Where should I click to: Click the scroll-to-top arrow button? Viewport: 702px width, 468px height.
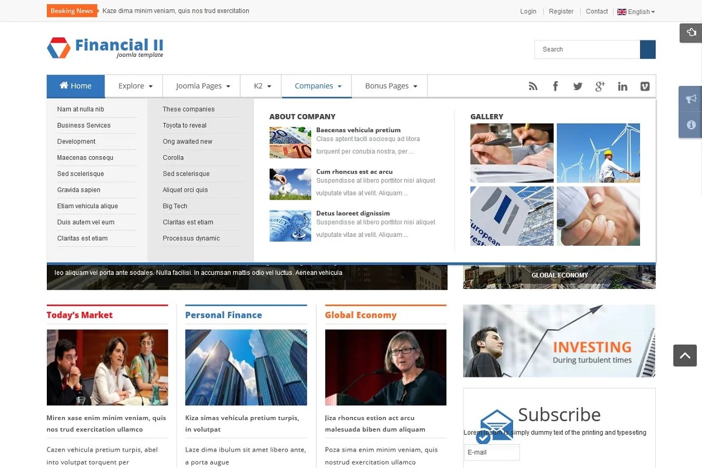click(x=684, y=355)
